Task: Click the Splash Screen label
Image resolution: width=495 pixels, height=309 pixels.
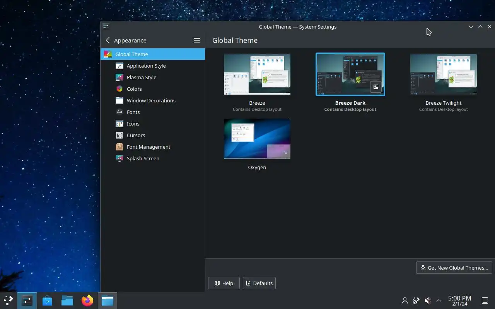Action: tap(143, 158)
